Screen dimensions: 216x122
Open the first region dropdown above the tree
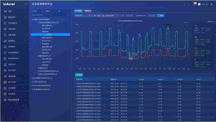(x=37, y=11)
